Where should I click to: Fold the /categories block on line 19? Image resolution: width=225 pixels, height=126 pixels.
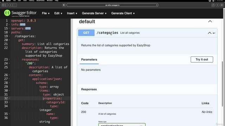pyautogui.click(x=9, y=36)
